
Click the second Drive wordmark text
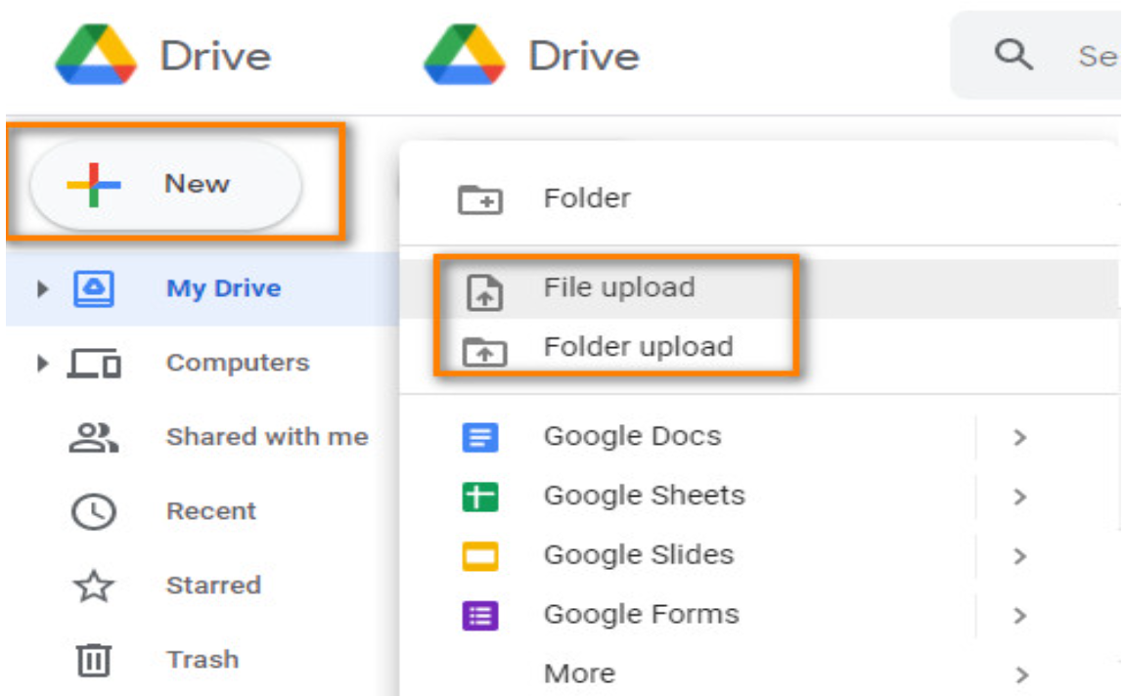[584, 57]
